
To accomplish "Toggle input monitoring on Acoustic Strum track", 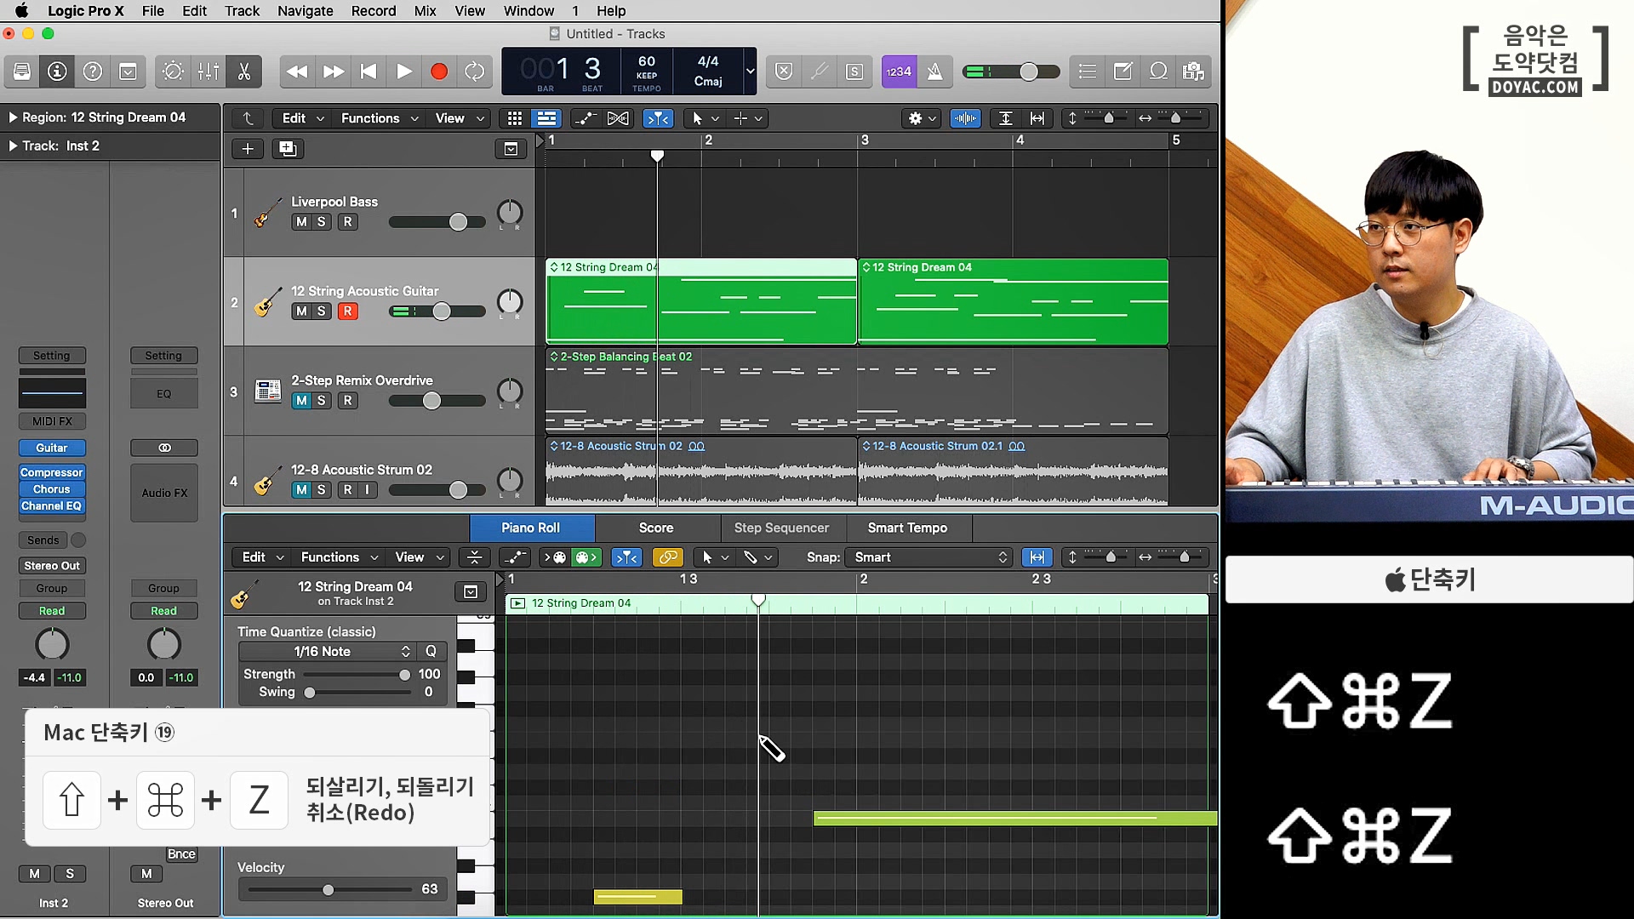I will [368, 490].
